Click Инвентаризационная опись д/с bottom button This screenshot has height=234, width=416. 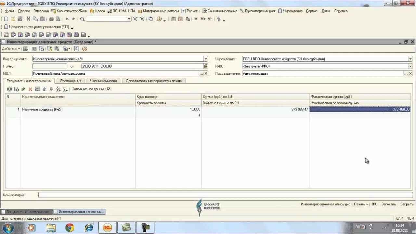point(325,204)
